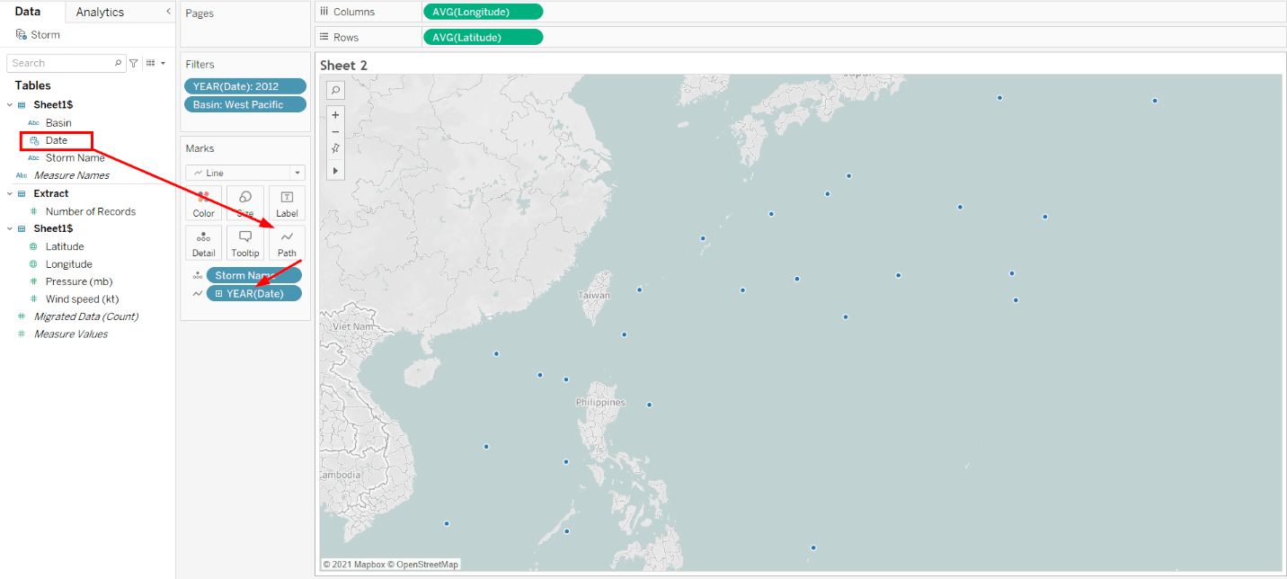Open the Size property on the Marks card

click(244, 202)
